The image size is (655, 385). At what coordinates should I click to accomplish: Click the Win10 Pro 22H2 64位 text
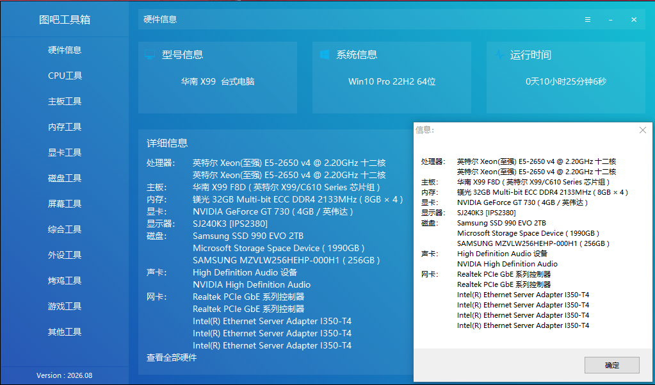[x=392, y=81]
